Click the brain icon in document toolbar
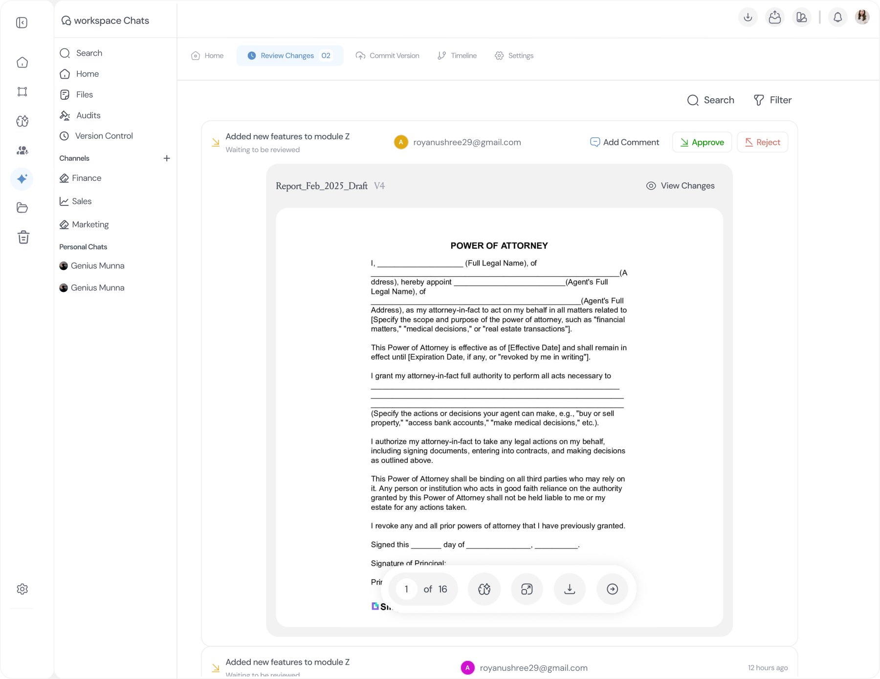 pos(484,589)
